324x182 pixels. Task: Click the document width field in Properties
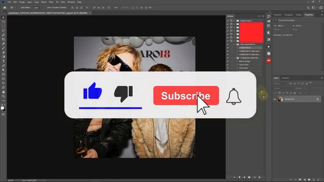(x=280, y=26)
